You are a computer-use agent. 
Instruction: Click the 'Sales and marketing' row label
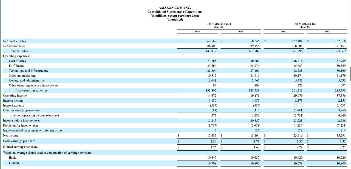tap(22, 76)
